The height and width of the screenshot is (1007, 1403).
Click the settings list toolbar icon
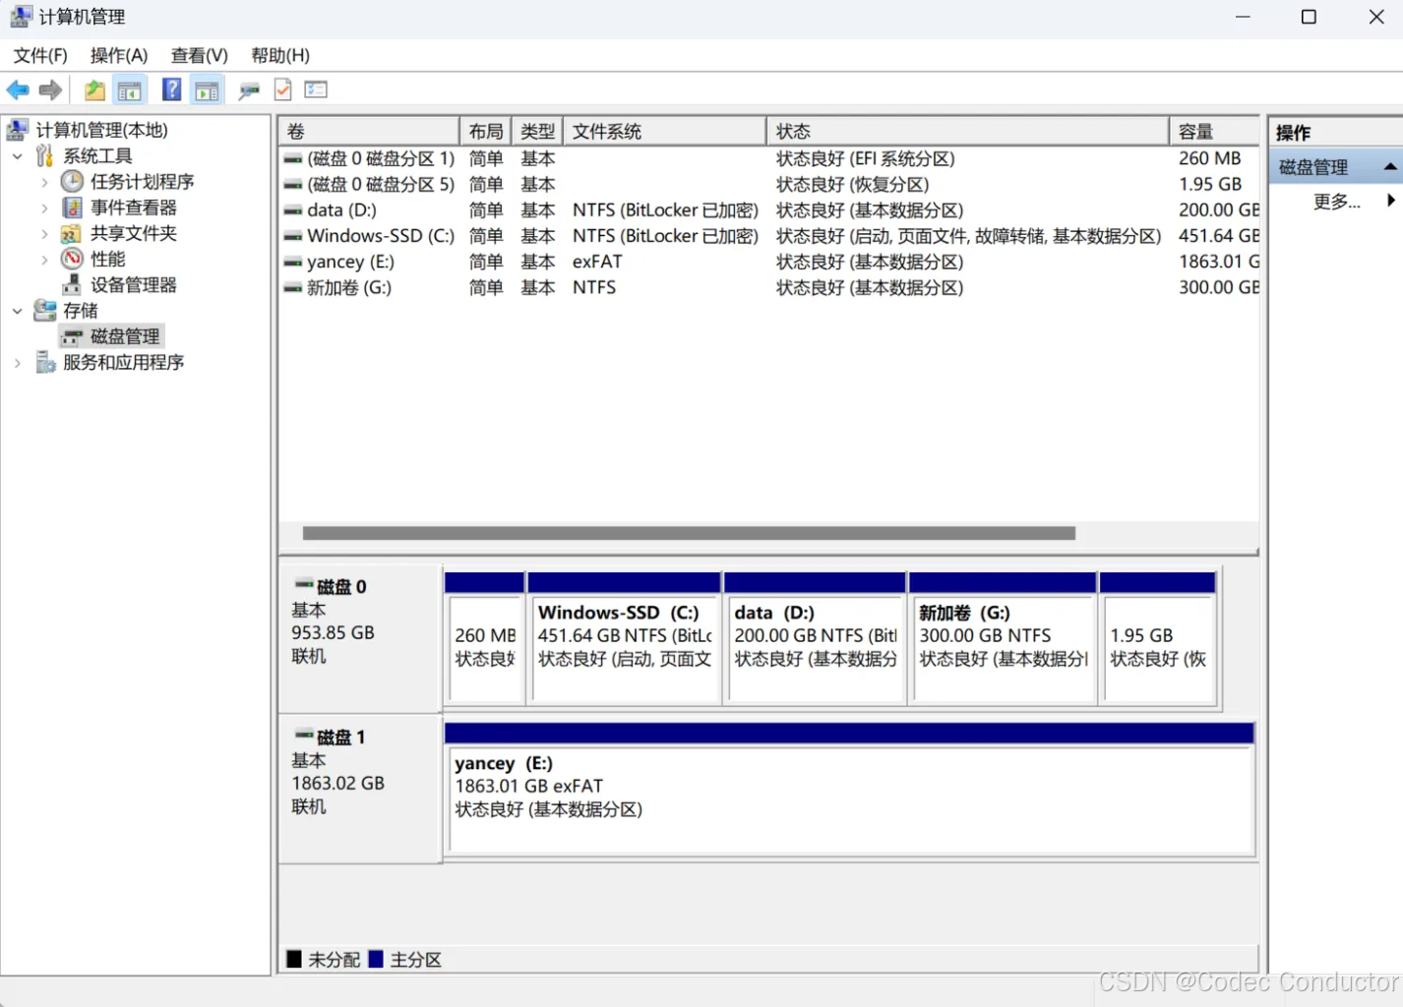point(316,89)
